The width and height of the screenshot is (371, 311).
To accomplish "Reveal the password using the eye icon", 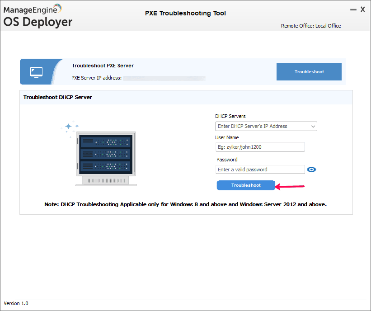I will tap(311, 169).
